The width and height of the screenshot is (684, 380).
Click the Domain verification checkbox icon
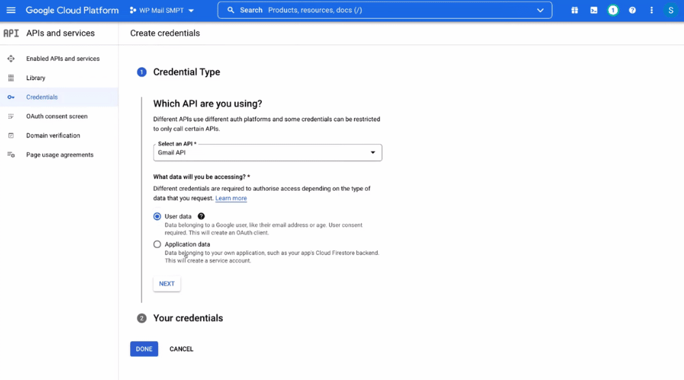(x=11, y=135)
